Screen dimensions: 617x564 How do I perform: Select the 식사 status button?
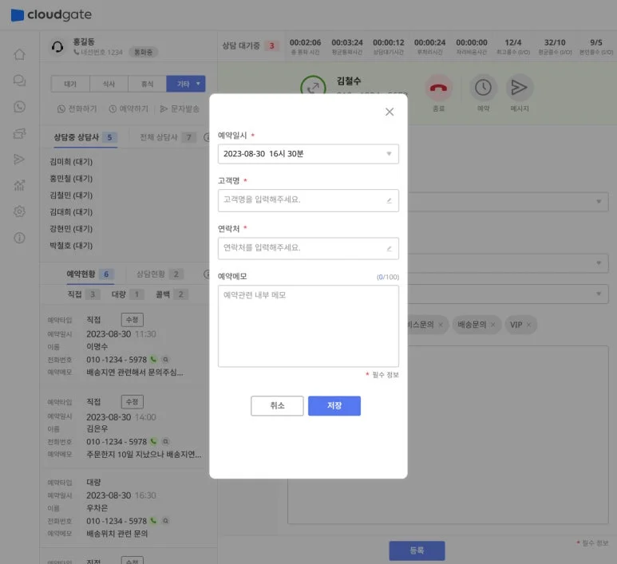[109, 84]
